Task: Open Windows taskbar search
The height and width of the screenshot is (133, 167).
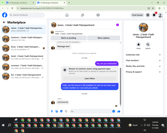Action: (x=9, y=125)
